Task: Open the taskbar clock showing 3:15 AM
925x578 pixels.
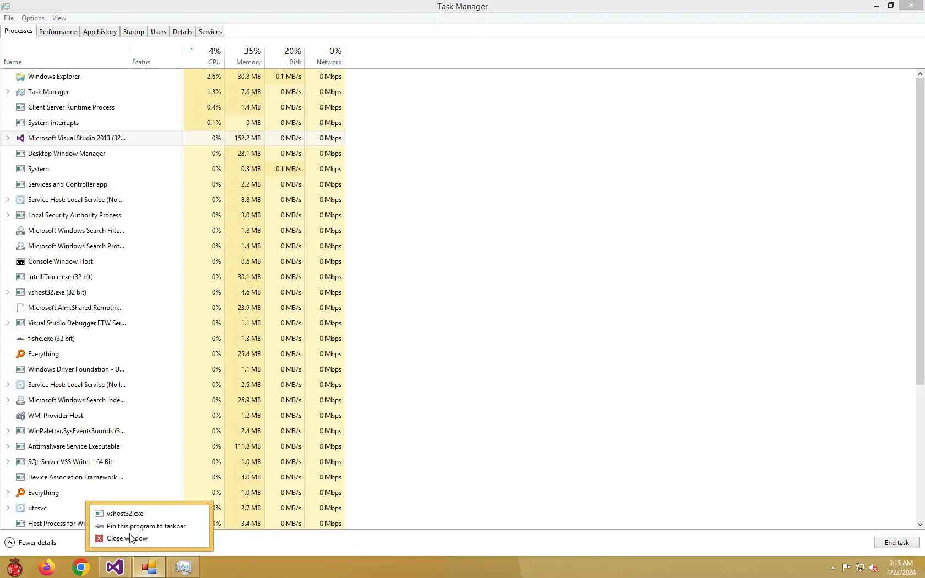Action: point(901,568)
